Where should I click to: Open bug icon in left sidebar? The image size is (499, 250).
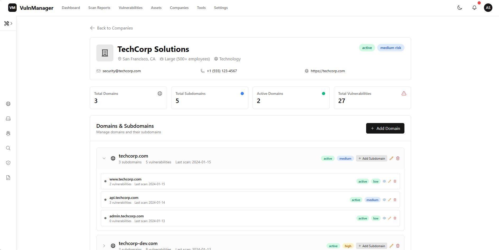8,133
